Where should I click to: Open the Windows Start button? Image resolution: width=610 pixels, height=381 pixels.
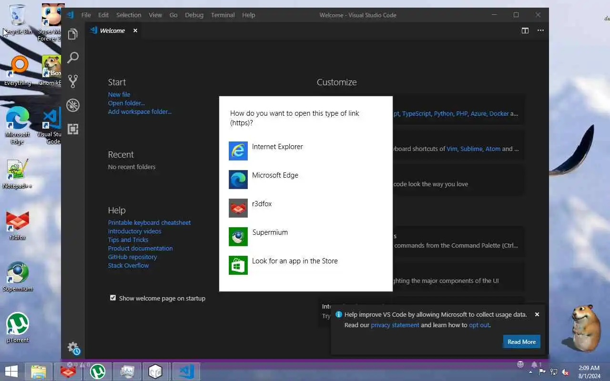pyautogui.click(x=11, y=371)
